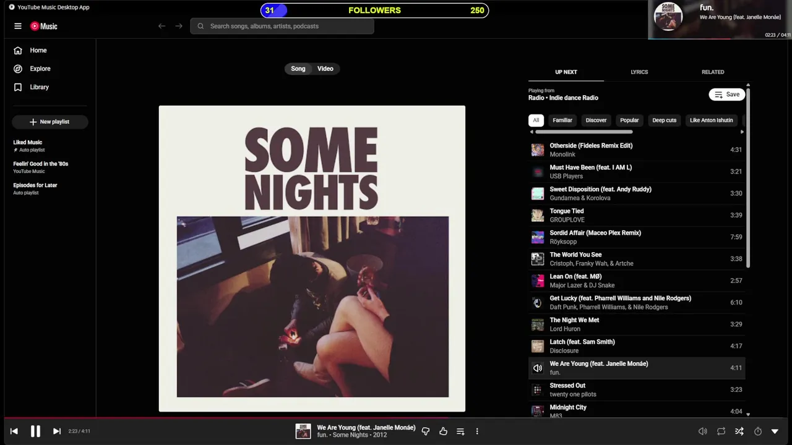Viewport: 792px width, 445px height.
Task: Play Must Have Been (feat. I AM L)
Action: 637,171
